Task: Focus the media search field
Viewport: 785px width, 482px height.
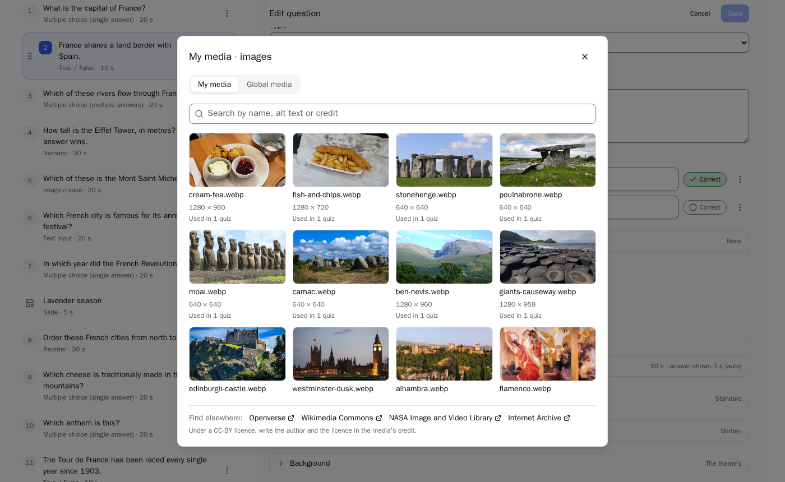Action: click(x=392, y=114)
